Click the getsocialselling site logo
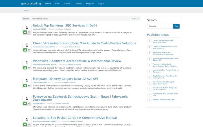This screenshot has height=127, width=203. tap(31, 3)
